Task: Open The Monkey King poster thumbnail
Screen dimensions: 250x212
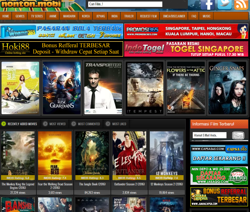Action: pos(18,155)
